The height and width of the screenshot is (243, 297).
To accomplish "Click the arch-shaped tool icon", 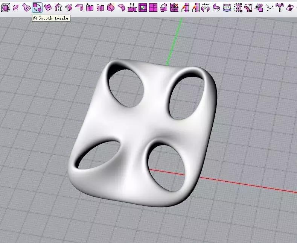I will (58, 7).
